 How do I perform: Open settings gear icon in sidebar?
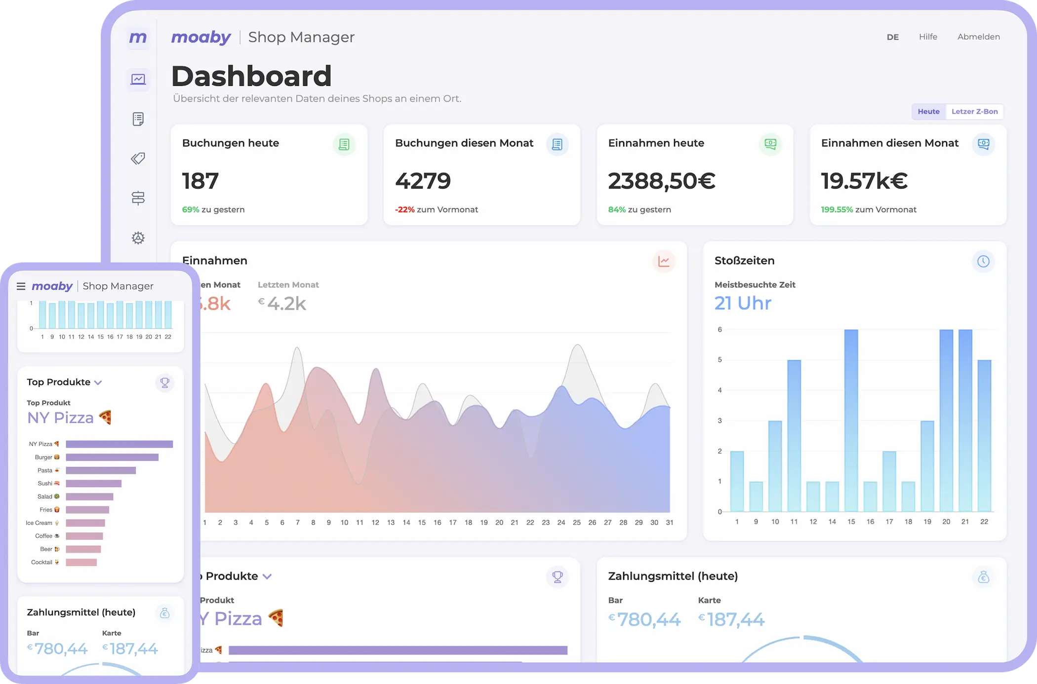click(x=138, y=238)
